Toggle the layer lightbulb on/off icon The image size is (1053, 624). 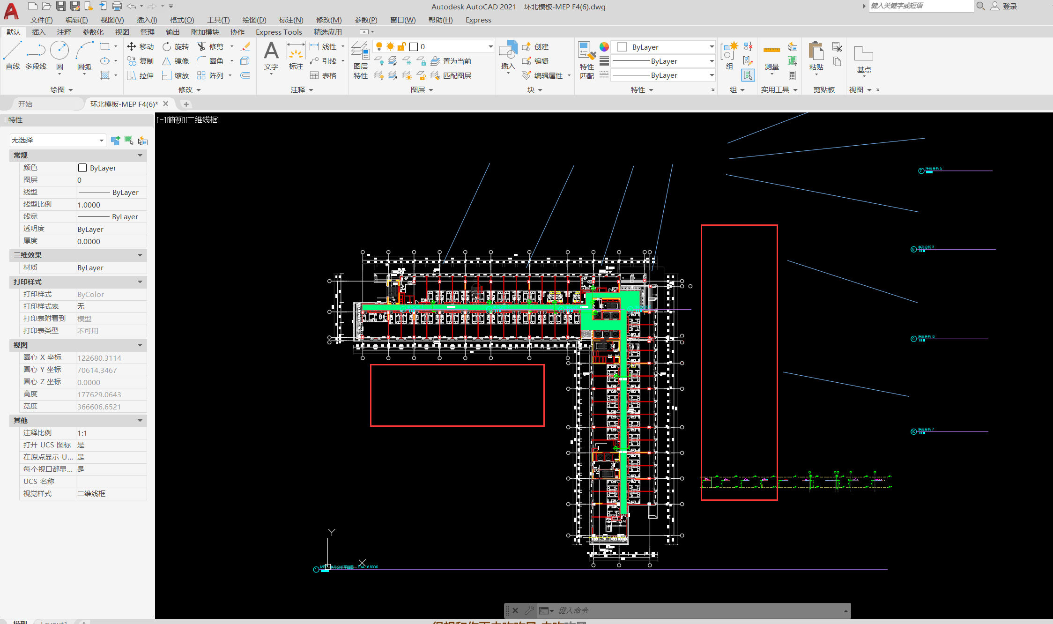tap(379, 46)
